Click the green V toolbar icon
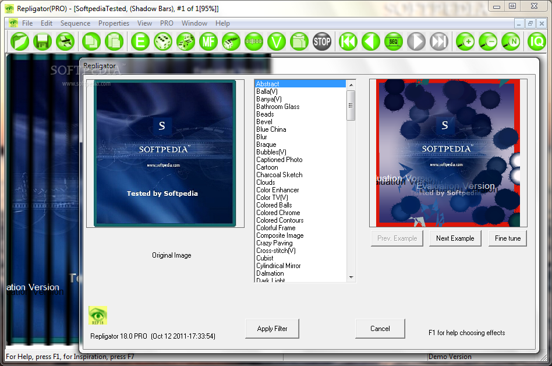 [277, 41]
